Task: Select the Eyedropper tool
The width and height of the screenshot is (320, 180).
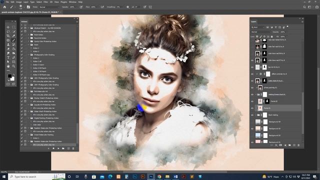Action: (13, 36)
